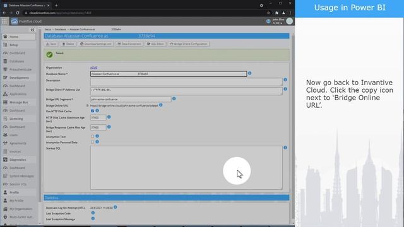Click the user avatar circle at top right
Viewport: 404px width, 227px height.
[290, 21]
